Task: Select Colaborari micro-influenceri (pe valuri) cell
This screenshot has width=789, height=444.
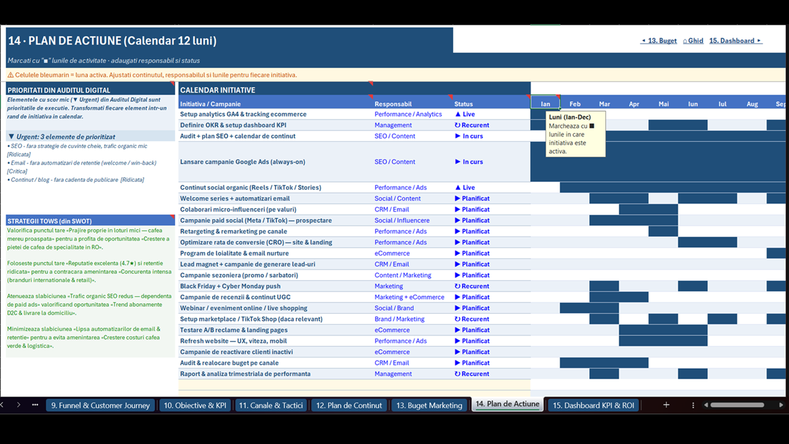Action: (x=276, y=209)
